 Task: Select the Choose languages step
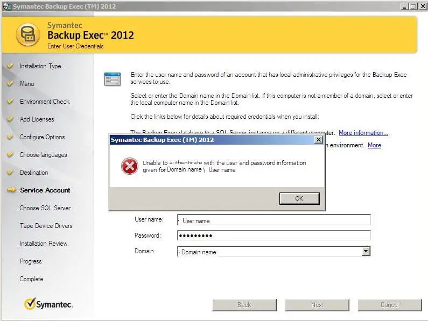point(43,155)
